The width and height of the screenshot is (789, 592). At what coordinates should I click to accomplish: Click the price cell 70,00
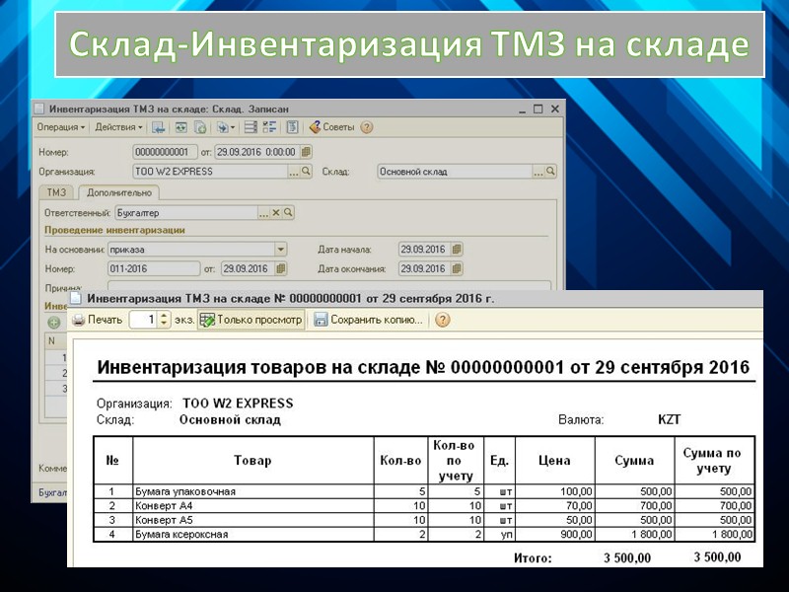pyautogui.click(x=555, y=506)
